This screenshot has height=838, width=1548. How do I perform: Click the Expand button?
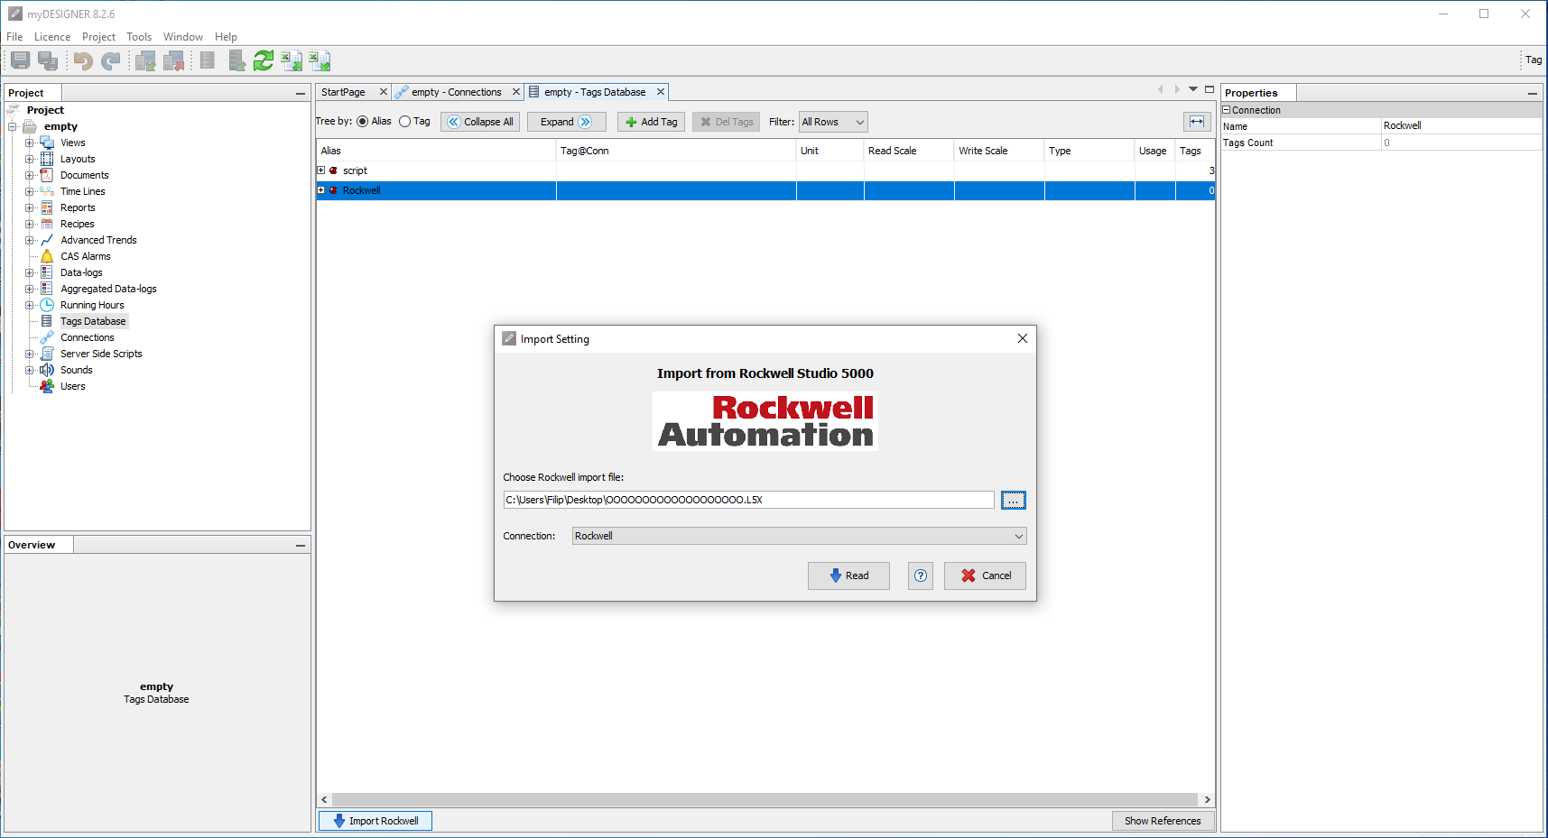[x=565, y=122]
